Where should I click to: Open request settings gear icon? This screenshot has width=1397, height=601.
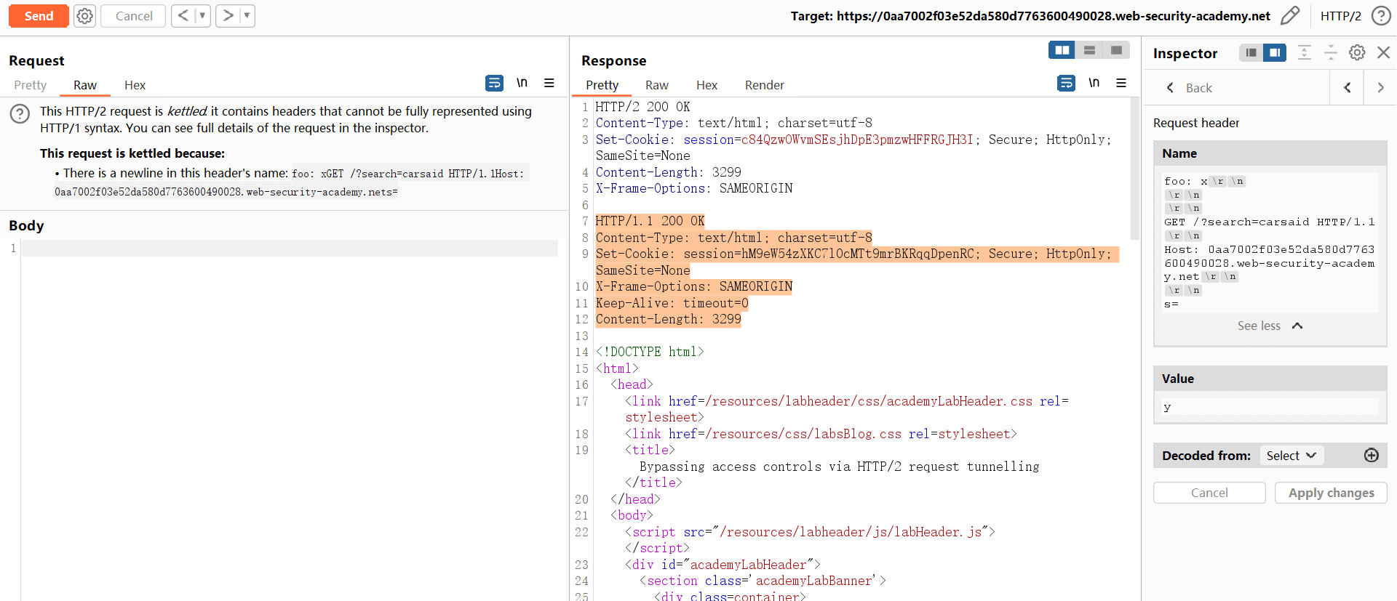[85, 16]
